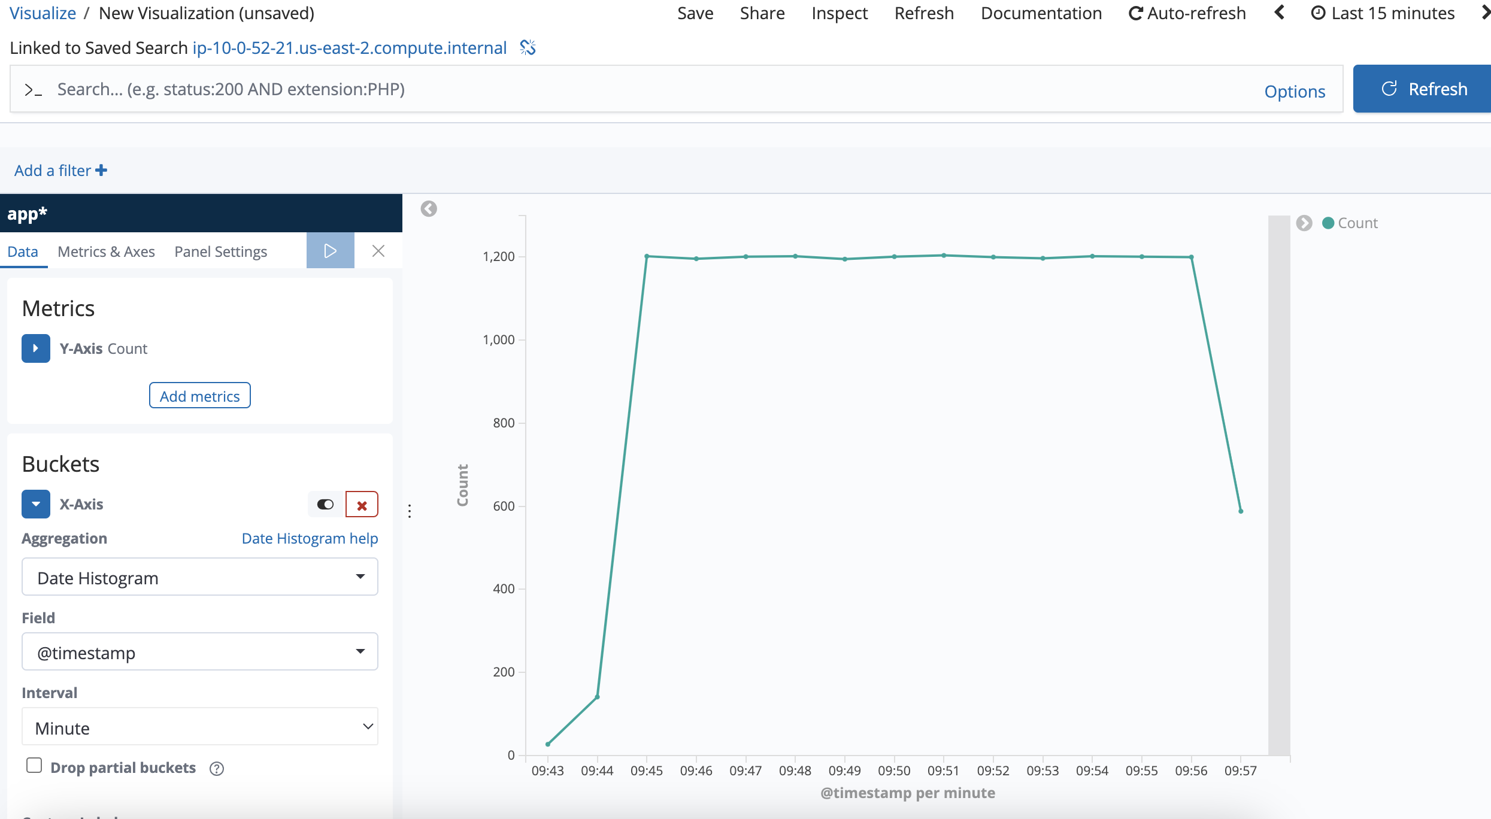Image resolution: width=1491 pixels, height=819 pixels.
Task: Click the previous time range arrow
Action: [1280, 13]
